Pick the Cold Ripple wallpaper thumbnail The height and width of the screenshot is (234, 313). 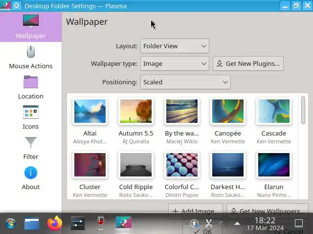click(x=136, y=165)
